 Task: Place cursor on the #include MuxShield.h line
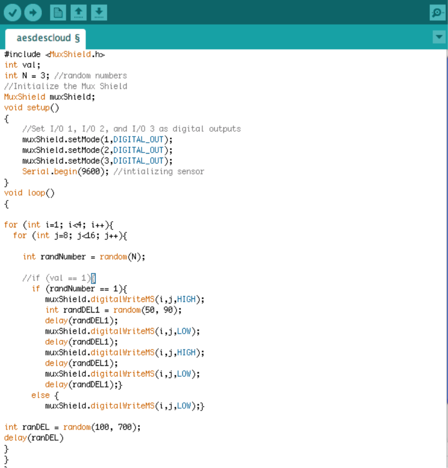(x=55, y=54)
